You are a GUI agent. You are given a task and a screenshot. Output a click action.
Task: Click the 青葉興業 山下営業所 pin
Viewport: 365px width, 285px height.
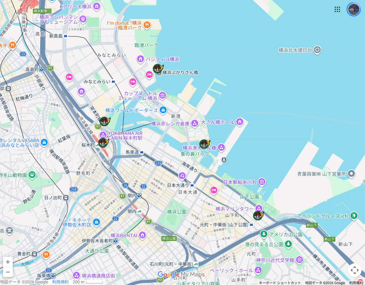point(351,174)
